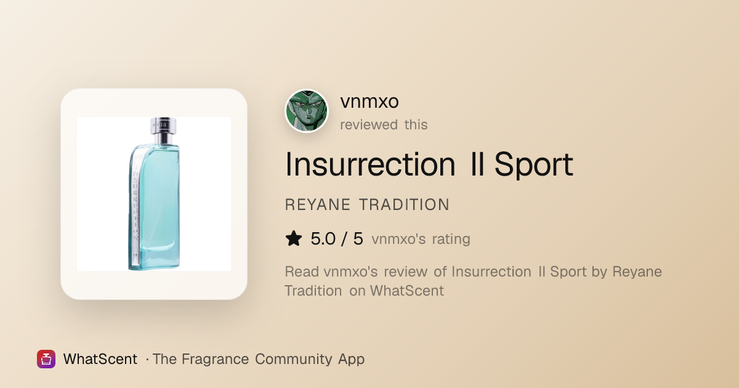Open the REYANE TRADITION brand label
This screenshot has height=388, width=739.
pyautogui.click(x=367, y=205)
